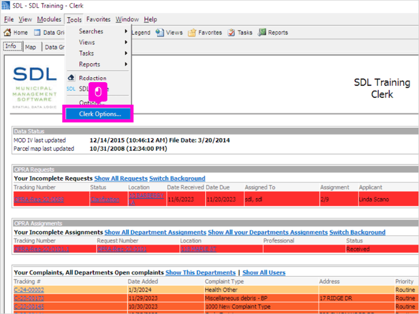Click Show All Requests link
419x314 pixels.
click(x=121, y=178)
